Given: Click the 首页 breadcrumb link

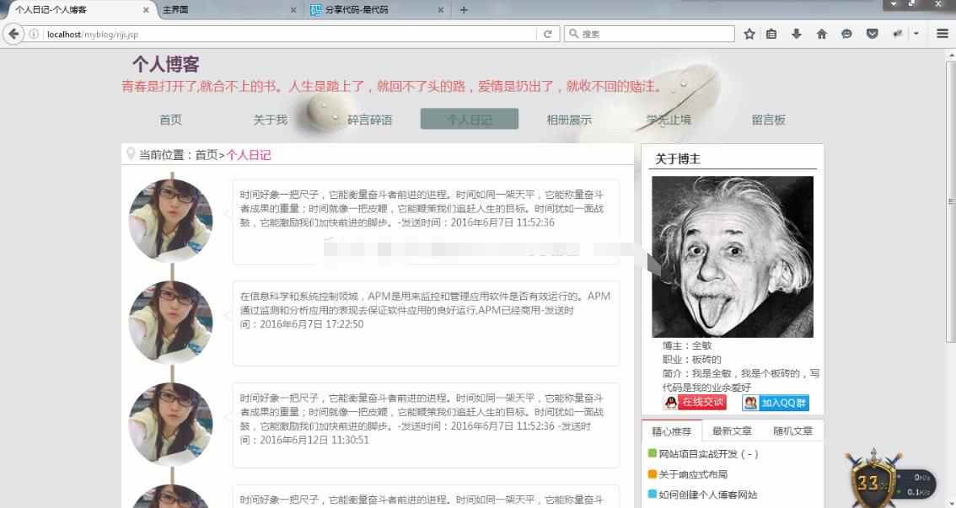Looking at the screenshot, I should click(x=206, y=155).
